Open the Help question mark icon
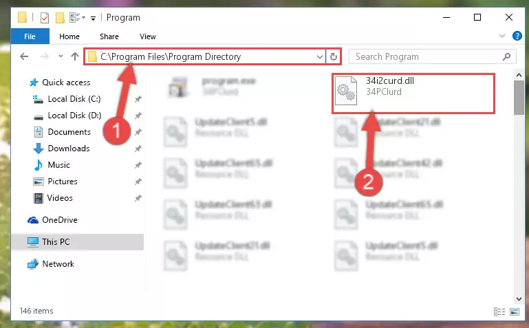The height and width of the screenshot is (328, 529). coord(517,36)
